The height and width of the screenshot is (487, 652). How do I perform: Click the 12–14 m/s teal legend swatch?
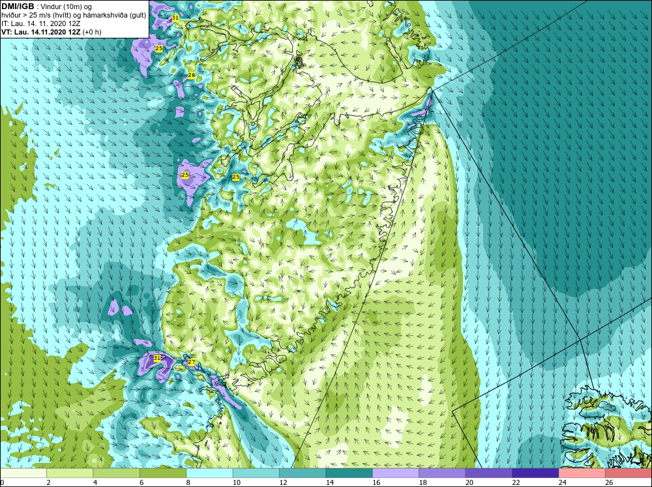click(x=303, y=473)
